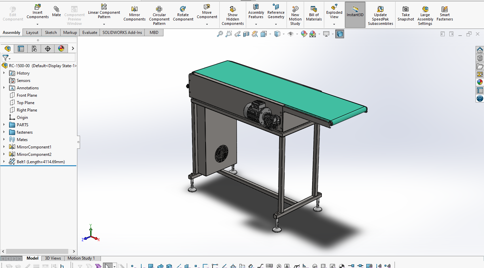Open the Motion Study 1 tab
The image size is (484, 268).
point(81,258)
